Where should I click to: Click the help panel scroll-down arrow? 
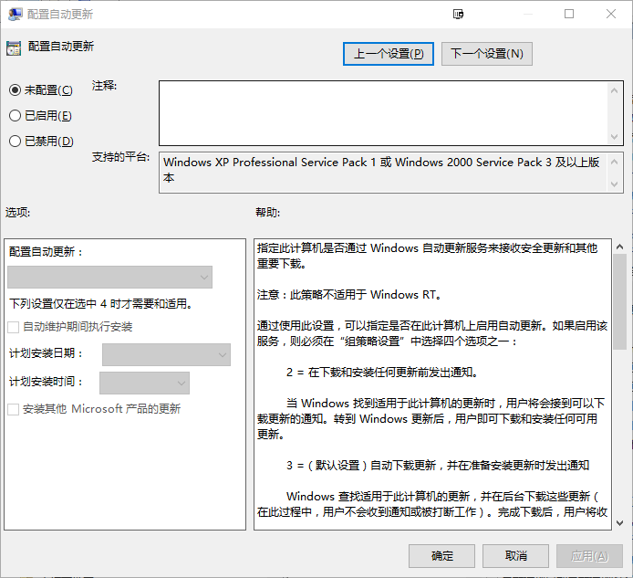[618, 521]
